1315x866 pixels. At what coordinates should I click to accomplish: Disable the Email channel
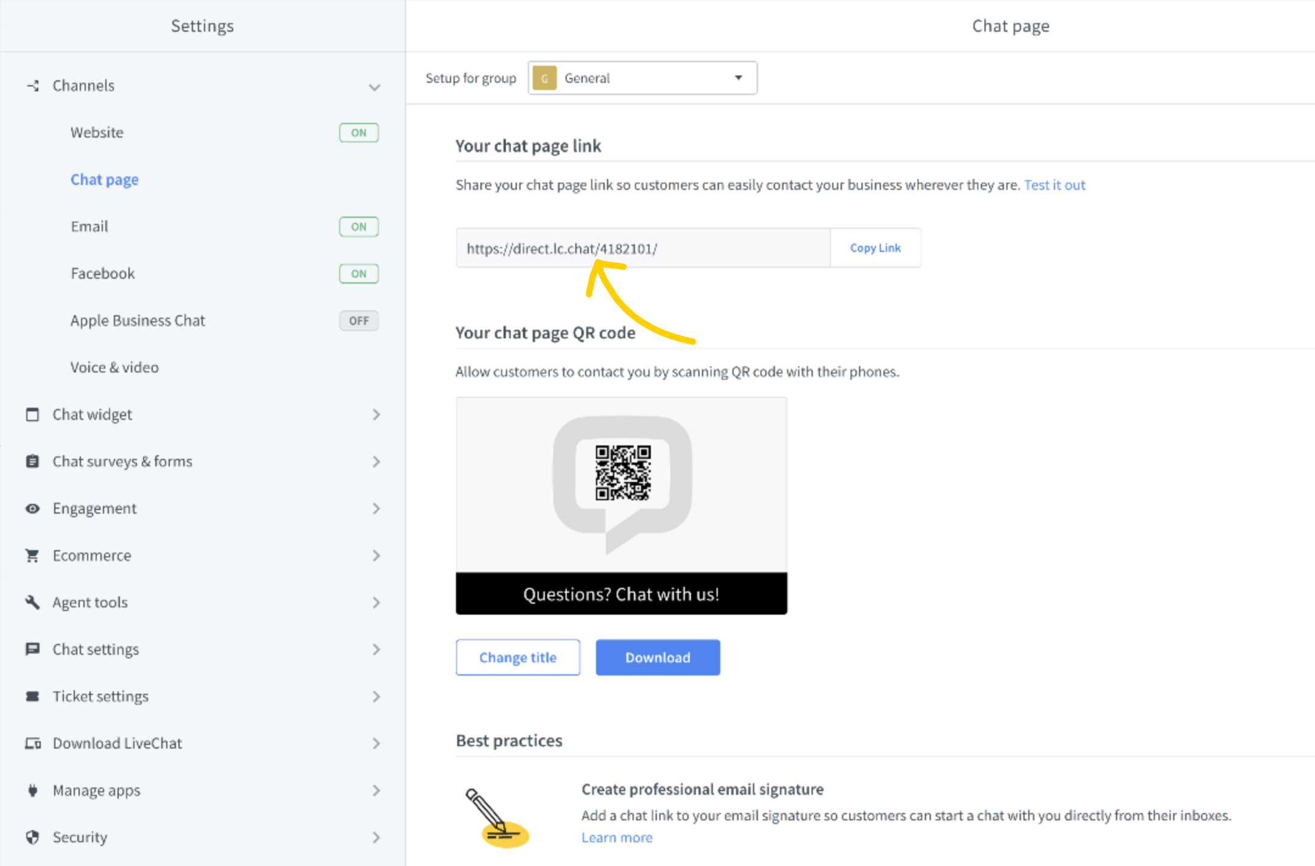(x=359, y=226)
